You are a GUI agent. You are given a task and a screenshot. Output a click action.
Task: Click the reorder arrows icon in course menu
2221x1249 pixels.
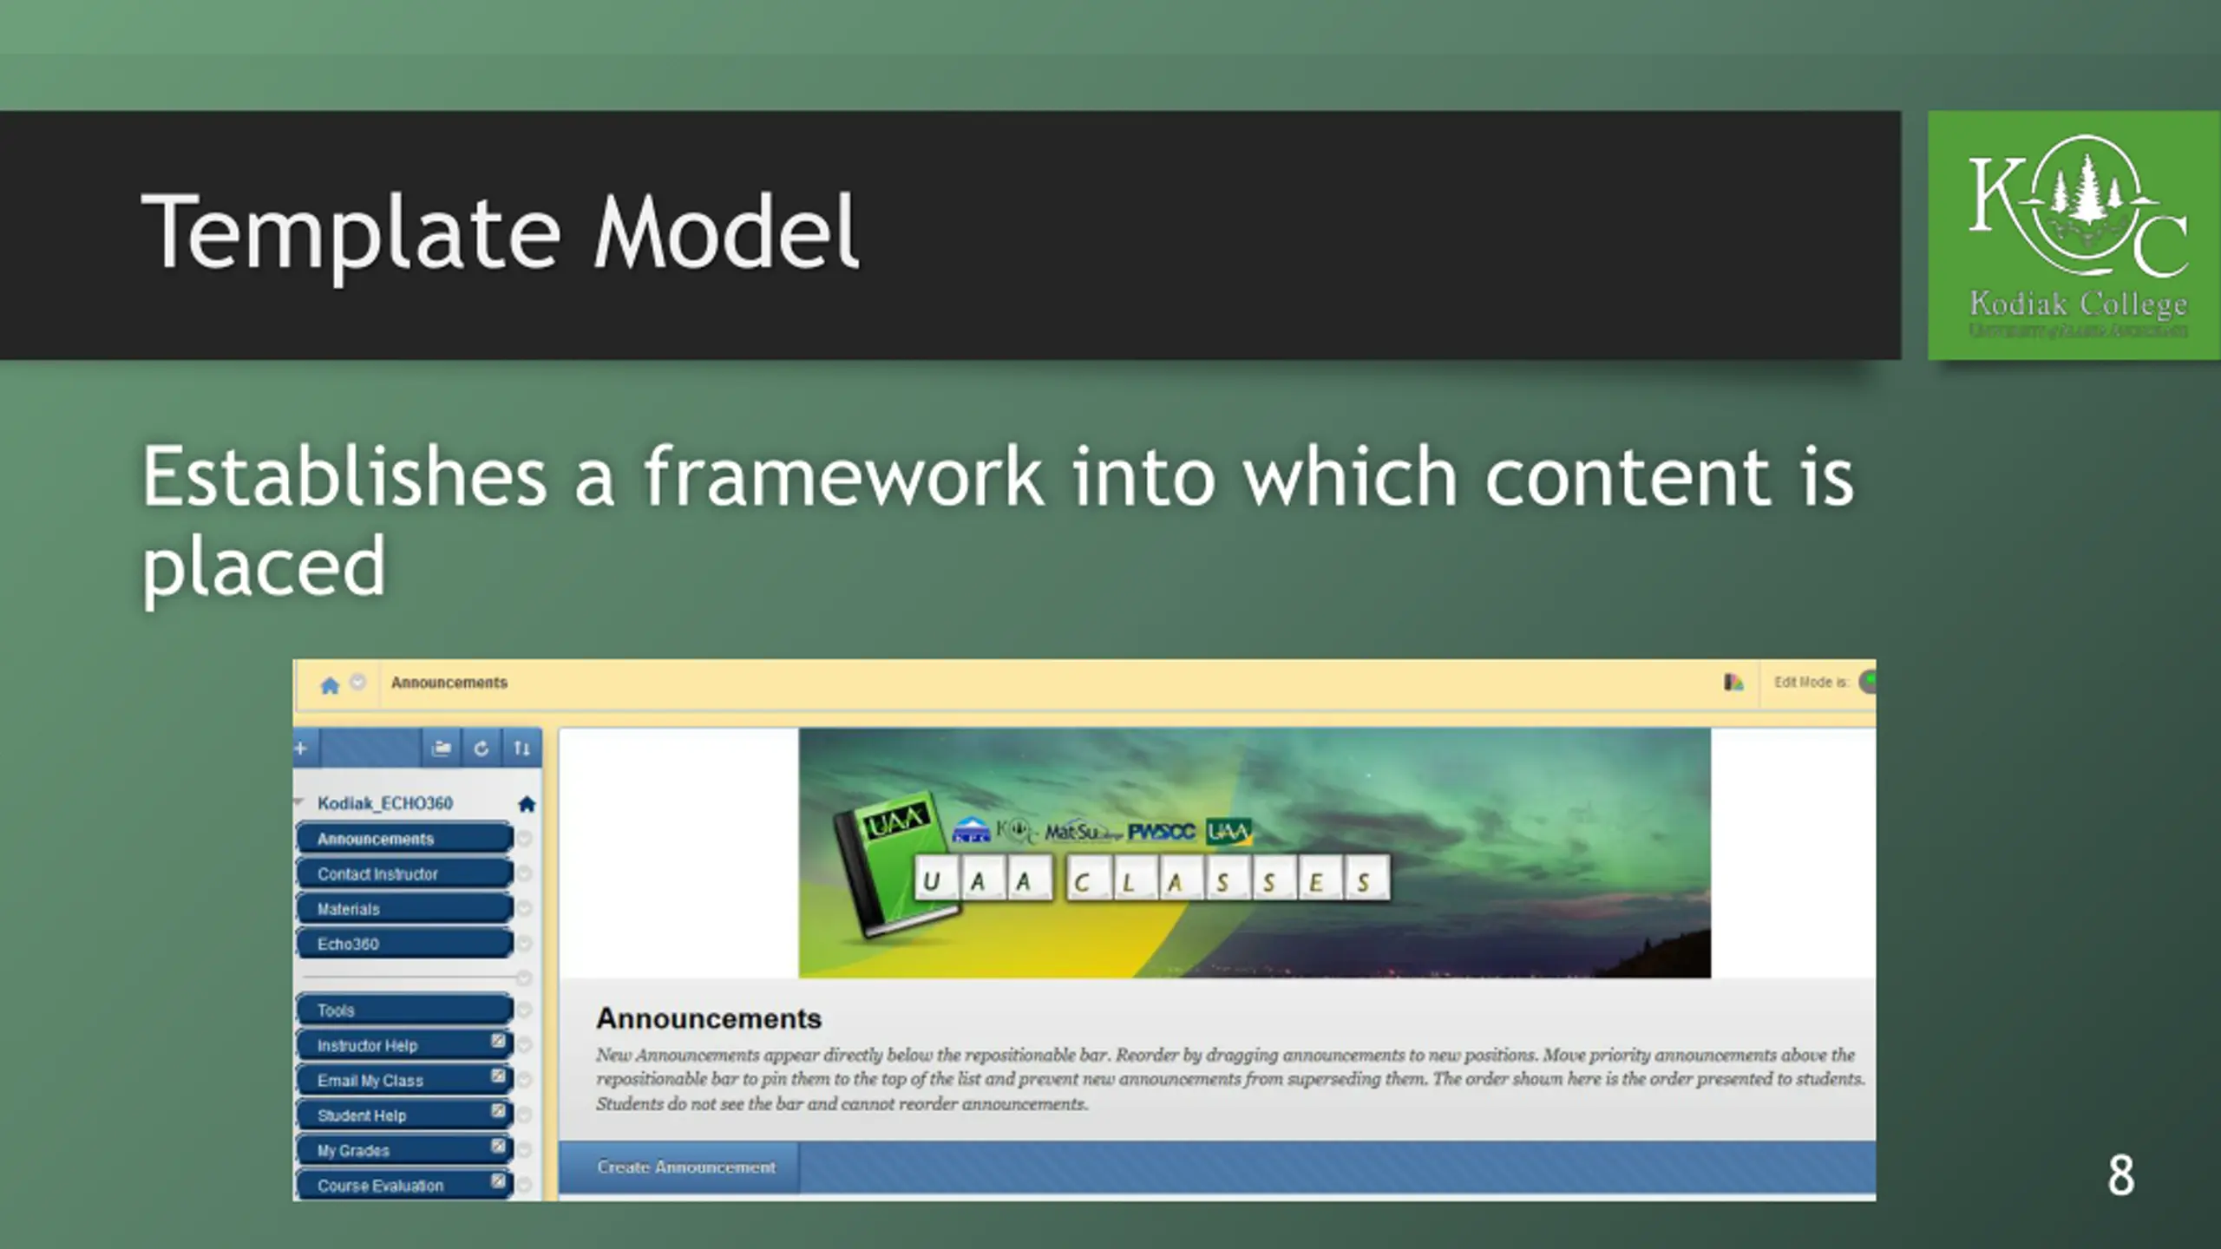[x=521, y=748]
